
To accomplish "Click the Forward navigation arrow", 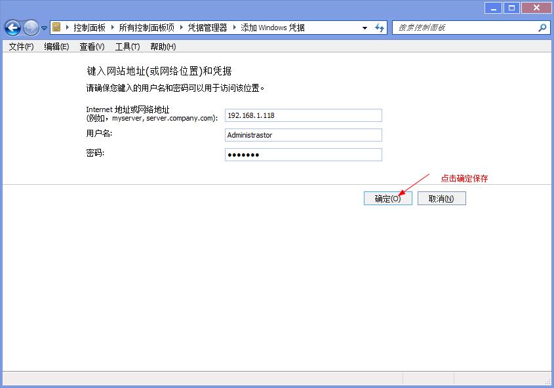I will point(31,28).
